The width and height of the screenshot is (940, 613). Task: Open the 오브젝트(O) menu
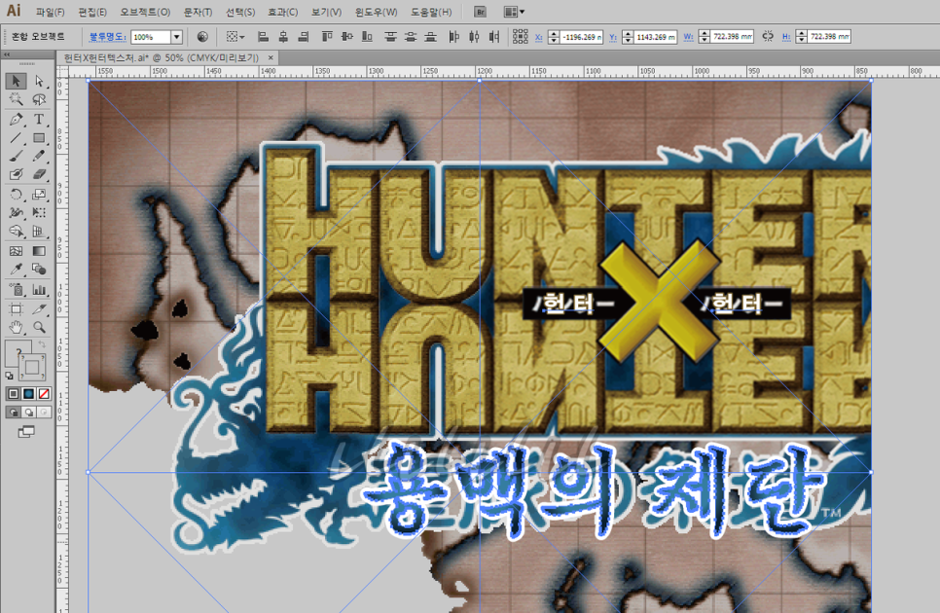click(145, 12)
